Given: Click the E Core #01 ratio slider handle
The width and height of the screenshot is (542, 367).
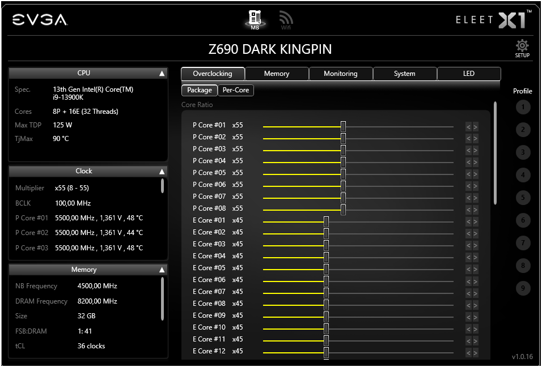Looking at the screenshot, I should [326, 221].
